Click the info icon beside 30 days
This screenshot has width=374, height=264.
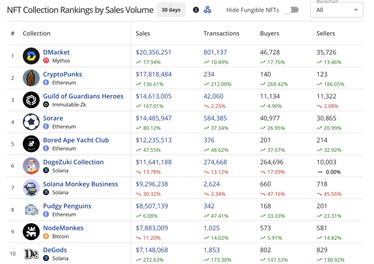pos(196,10)
